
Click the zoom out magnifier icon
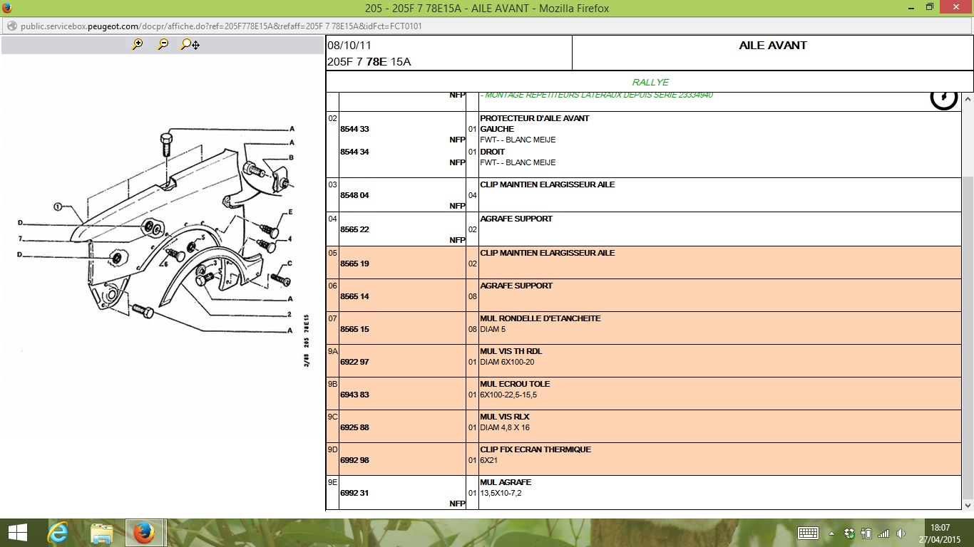[163, 45]
